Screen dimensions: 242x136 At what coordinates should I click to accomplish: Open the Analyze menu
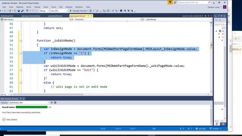(x=69, y=7)
